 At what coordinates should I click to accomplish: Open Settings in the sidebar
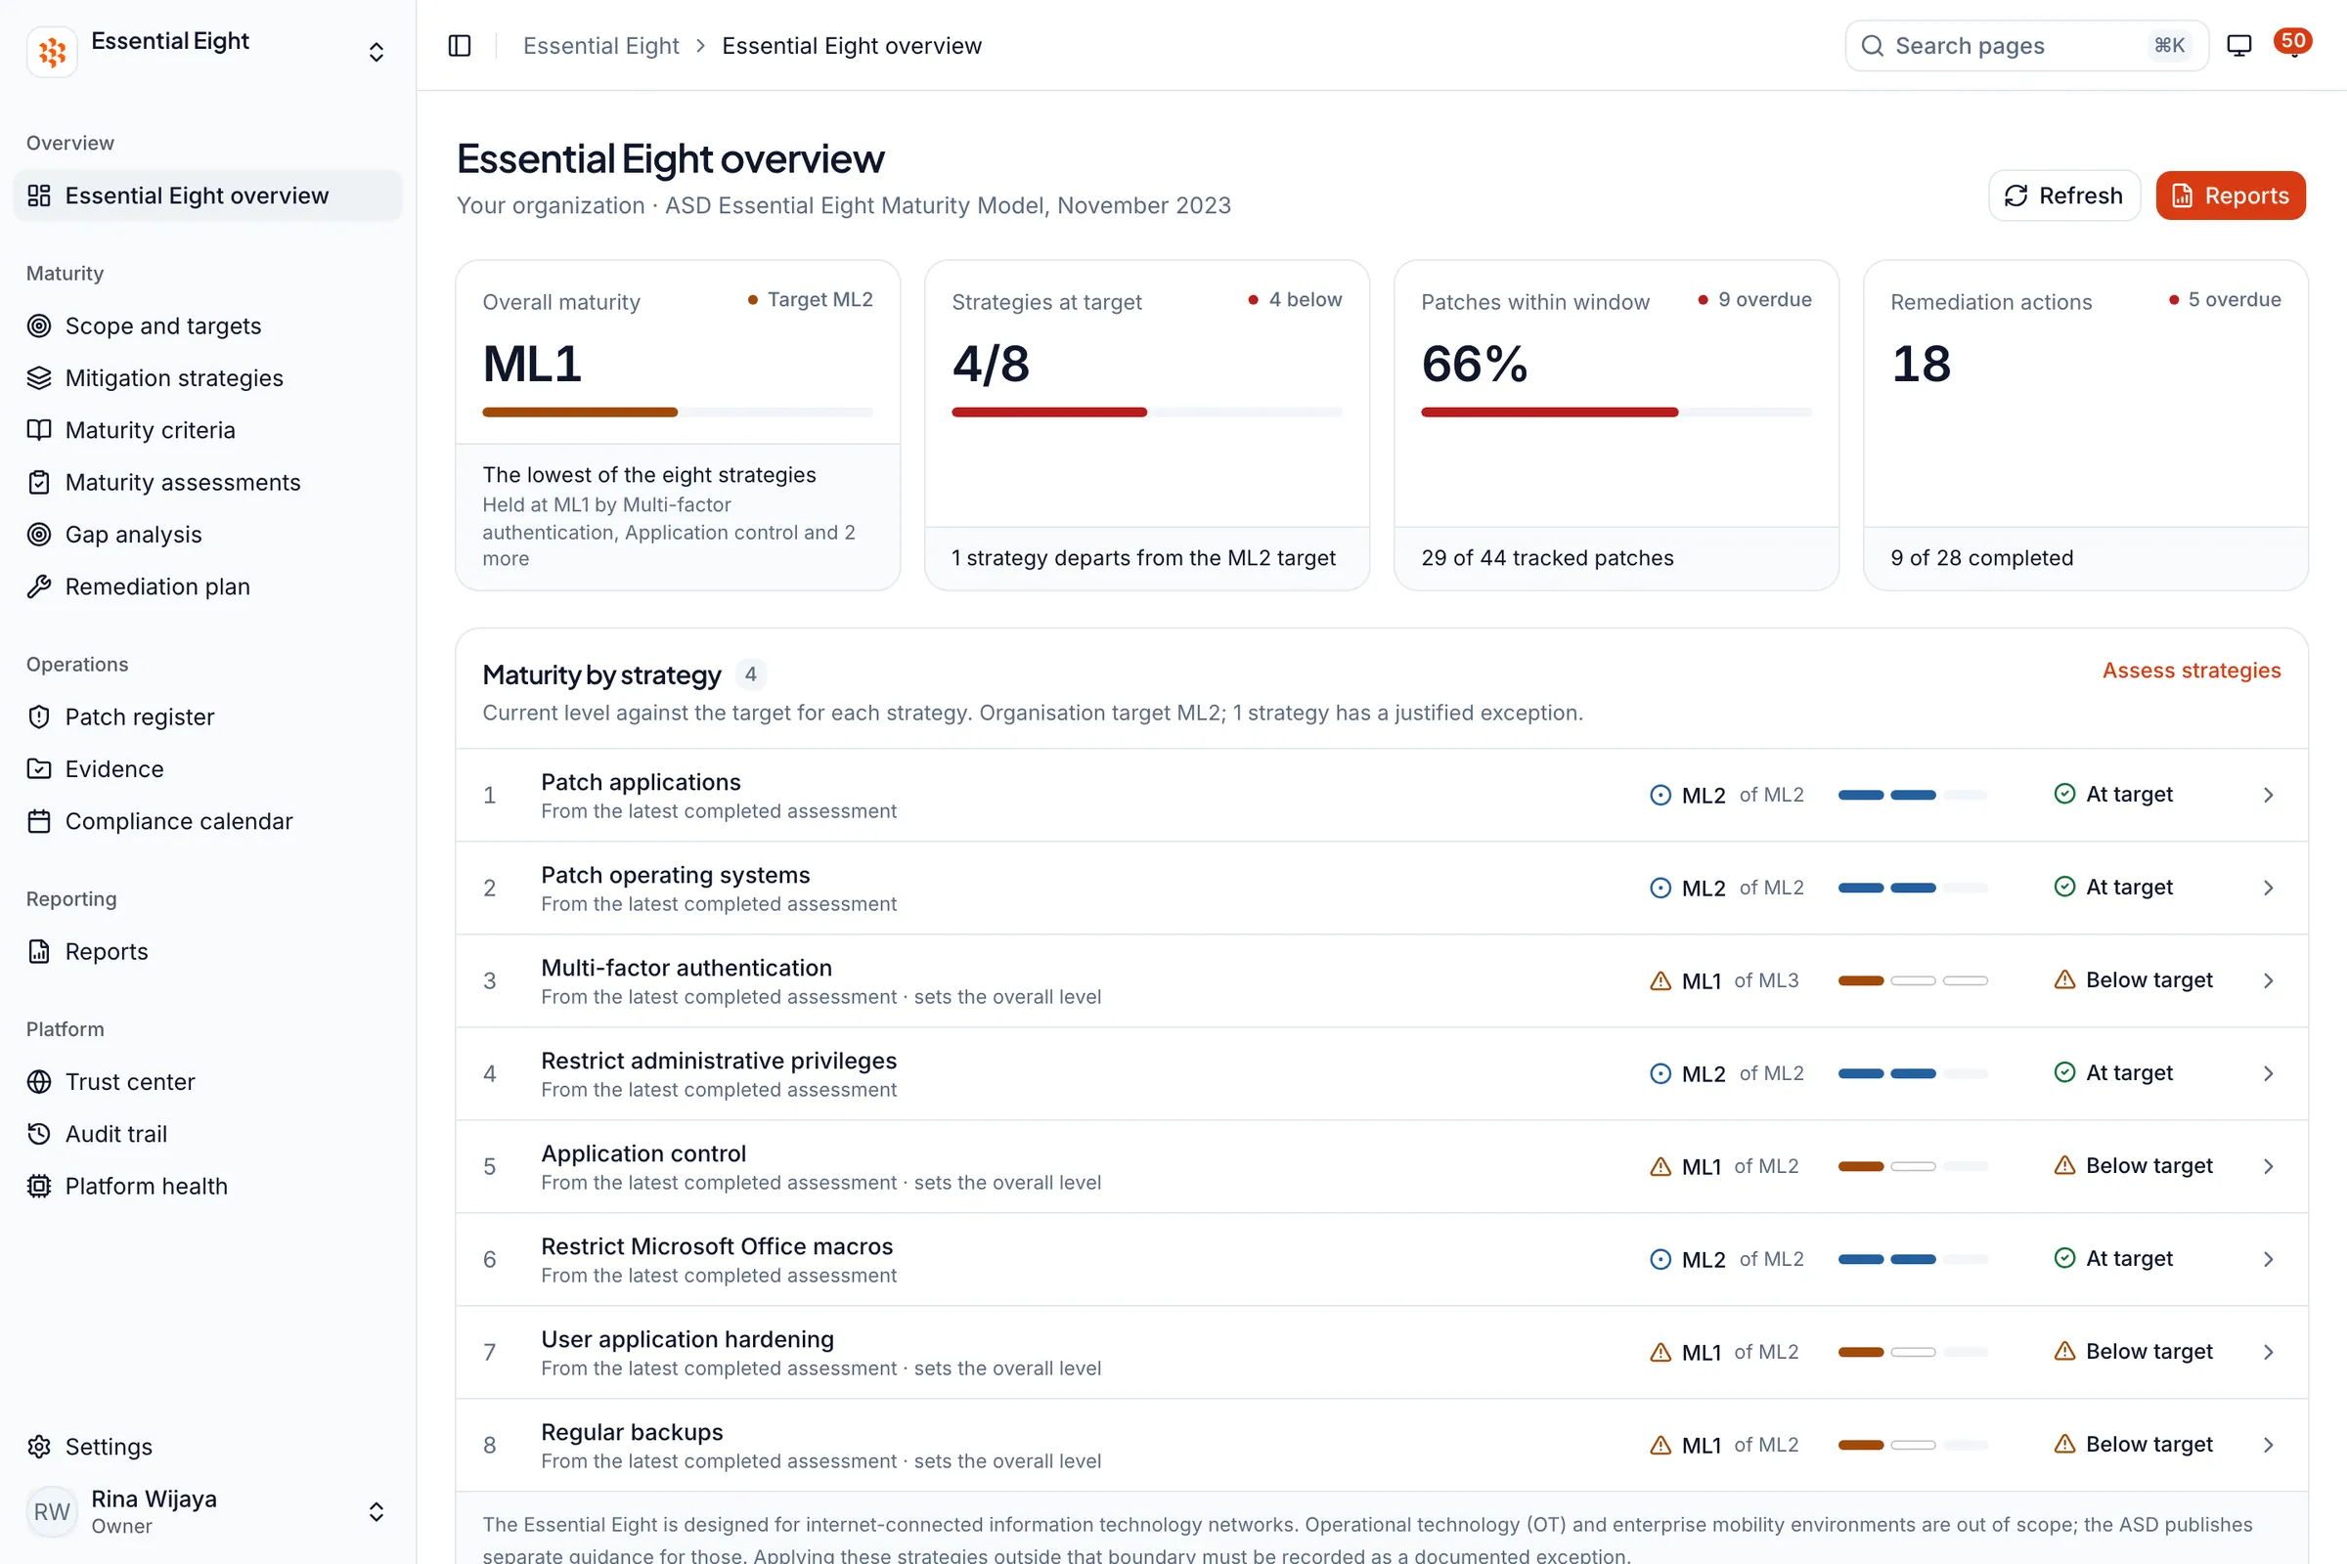coord(207,1448)
